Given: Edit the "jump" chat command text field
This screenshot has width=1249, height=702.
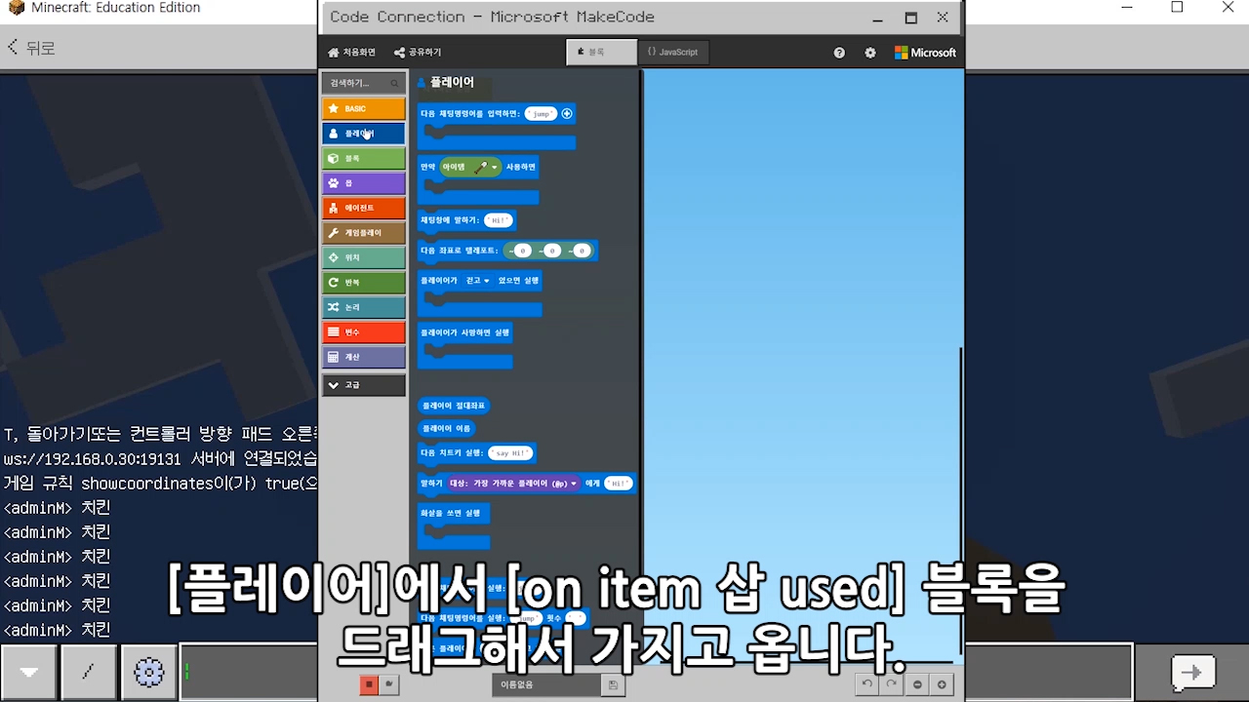Looking at the screenshot, I should (x=541, y=114).
